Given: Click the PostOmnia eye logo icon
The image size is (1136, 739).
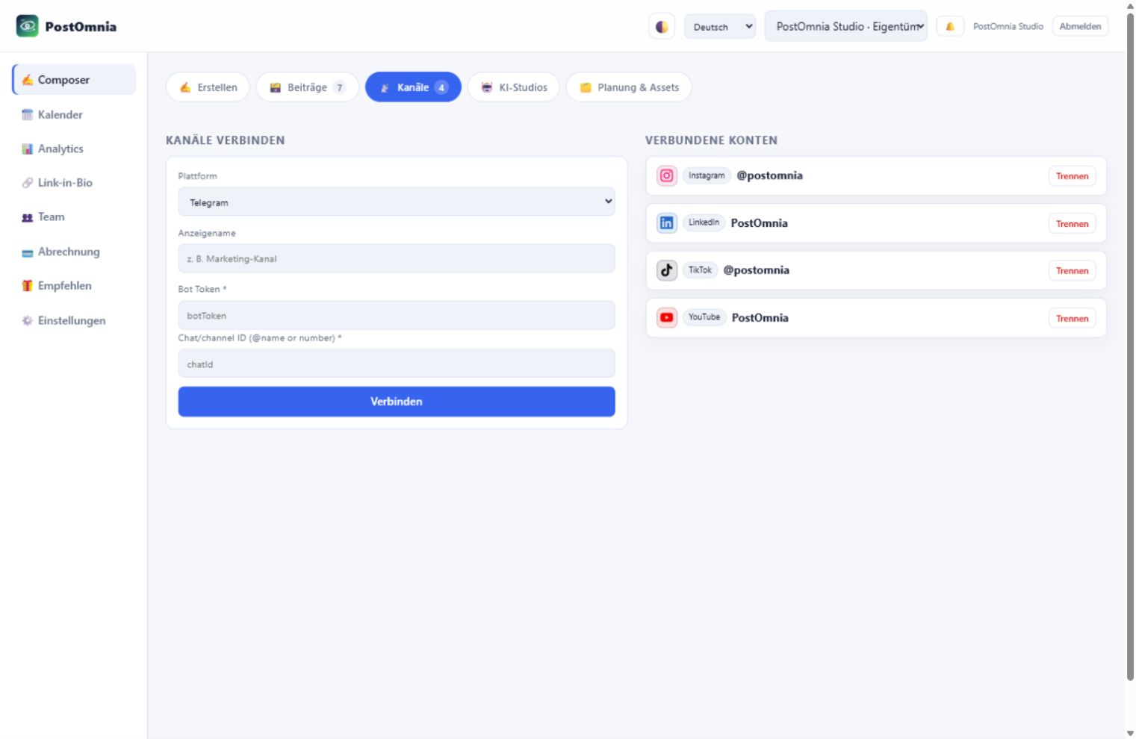Looking at the screenshot, I should pyautogui.click(x=28, y=26).
